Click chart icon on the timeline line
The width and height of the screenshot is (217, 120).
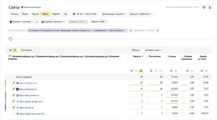pos(11,39)
